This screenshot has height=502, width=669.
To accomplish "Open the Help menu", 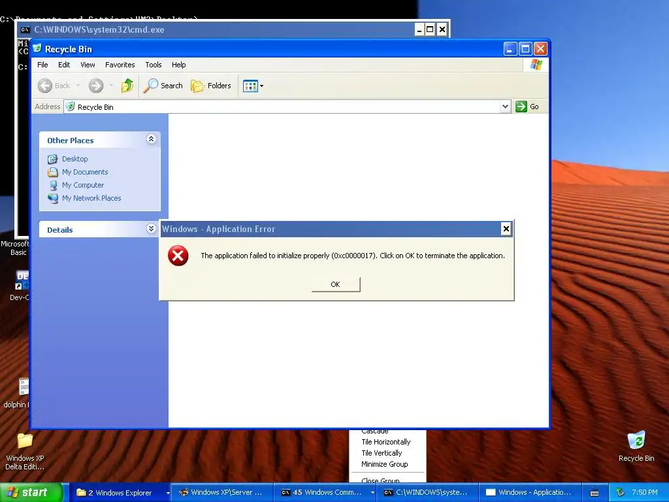I will click(x=179, y=65).
